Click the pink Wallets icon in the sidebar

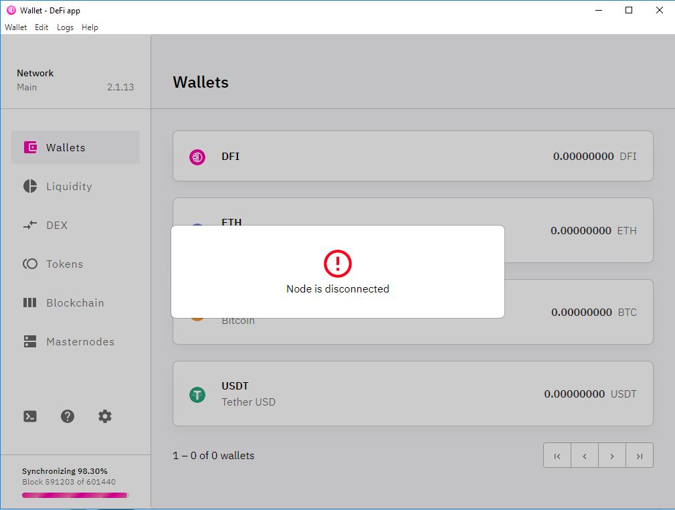pos(30,147)
